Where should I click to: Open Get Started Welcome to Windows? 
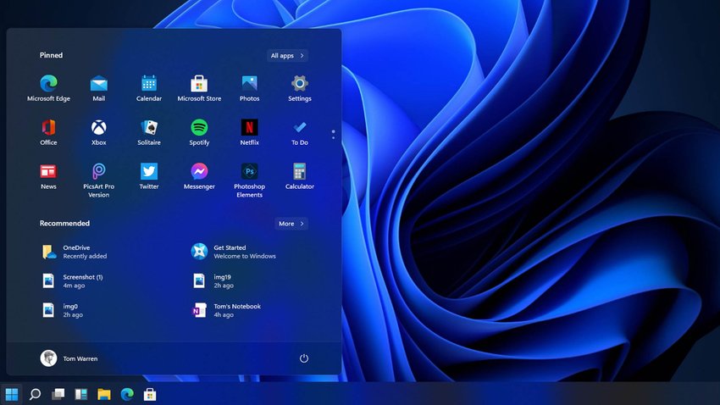(x=234, y=252)
